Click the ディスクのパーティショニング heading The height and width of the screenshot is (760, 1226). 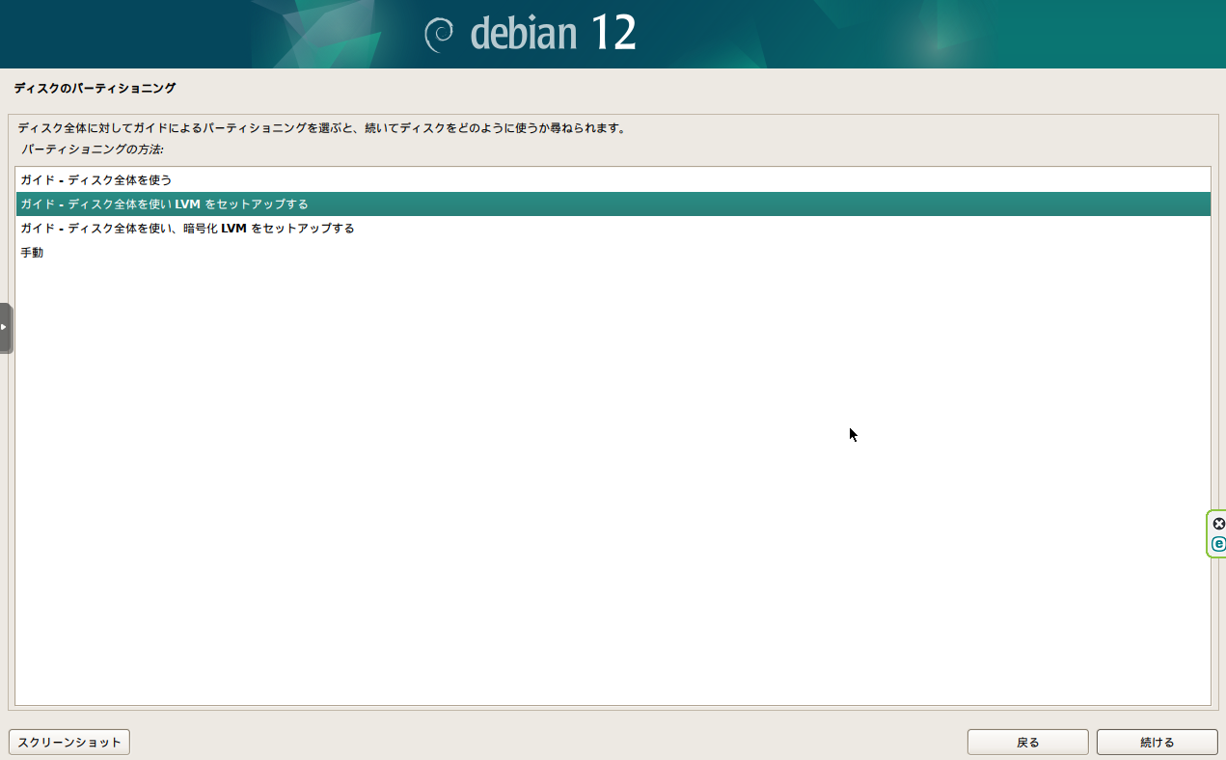(95, 88)
